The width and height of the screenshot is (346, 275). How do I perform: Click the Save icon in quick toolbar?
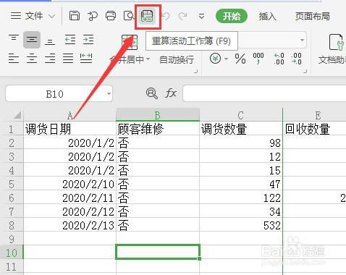click(75, 16)
